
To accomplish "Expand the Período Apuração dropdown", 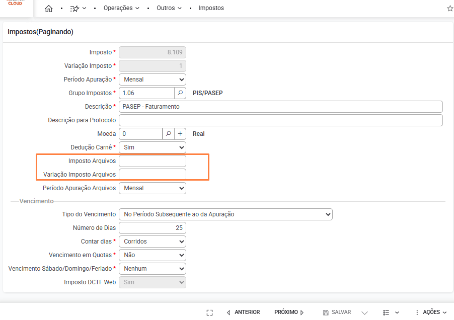I will tap(153, 79).
